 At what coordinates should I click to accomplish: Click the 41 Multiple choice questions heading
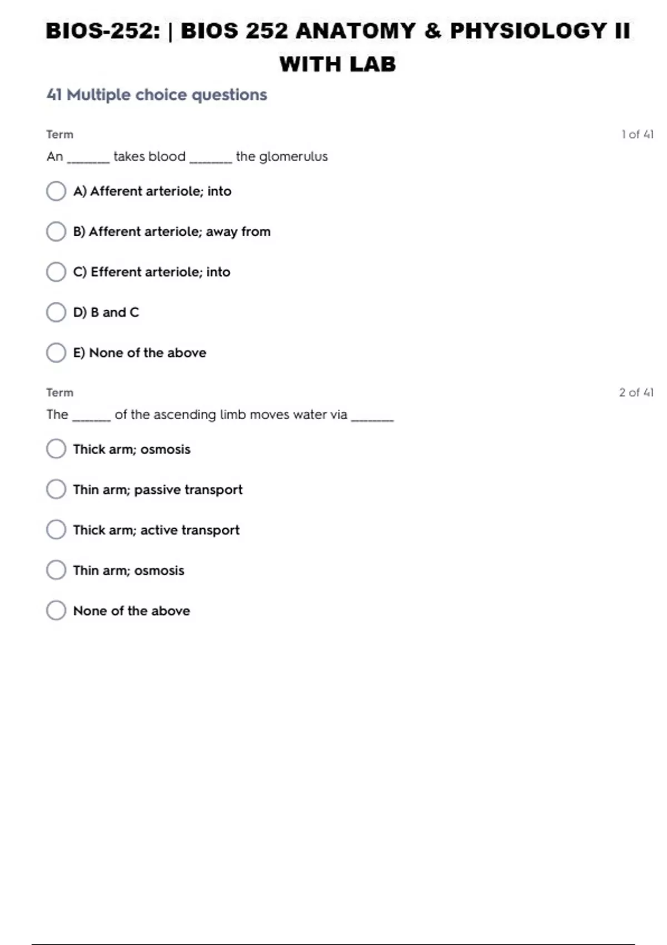pos(157,95)
